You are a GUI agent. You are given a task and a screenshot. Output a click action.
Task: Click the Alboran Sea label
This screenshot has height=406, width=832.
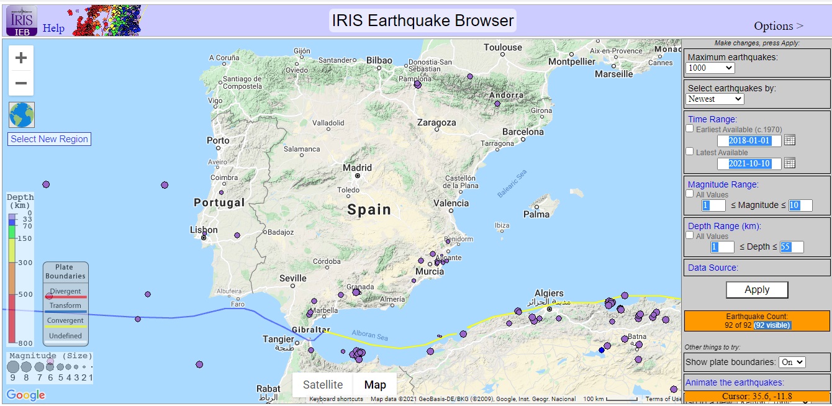370,335
